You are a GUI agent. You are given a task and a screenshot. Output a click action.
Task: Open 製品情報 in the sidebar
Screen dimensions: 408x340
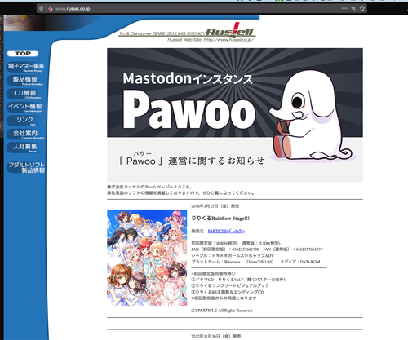point(25,80)
